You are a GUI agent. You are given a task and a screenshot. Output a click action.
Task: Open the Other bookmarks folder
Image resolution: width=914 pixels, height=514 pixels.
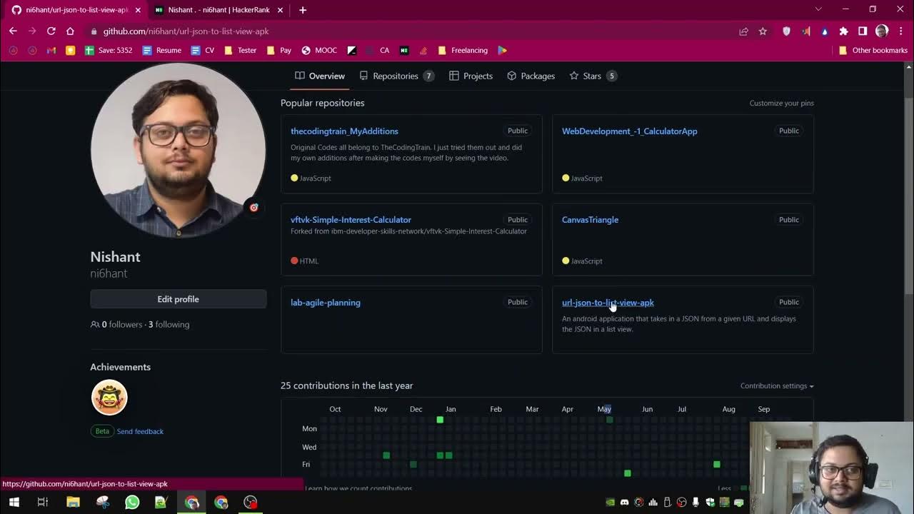point(873,51)
